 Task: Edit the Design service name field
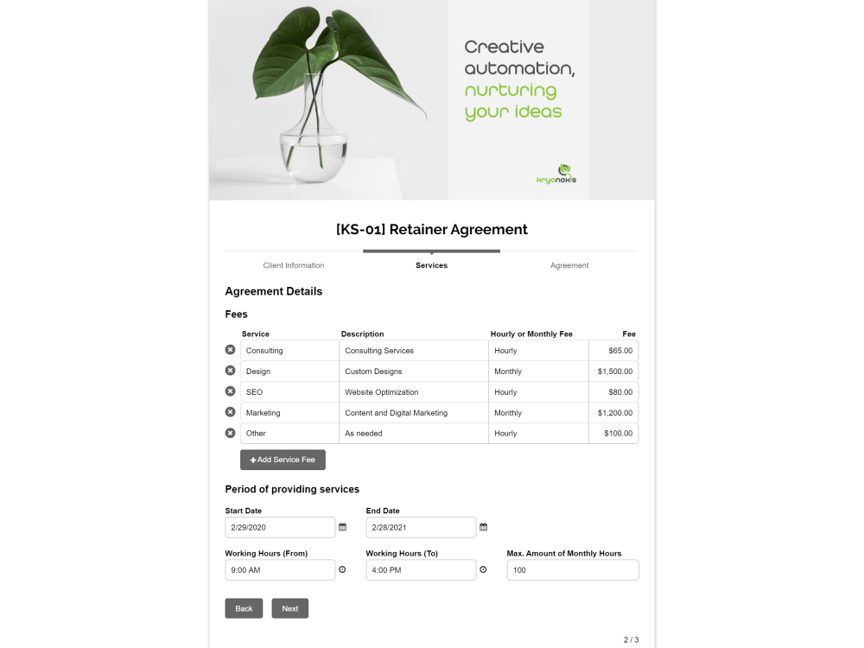tap(289, 372)
